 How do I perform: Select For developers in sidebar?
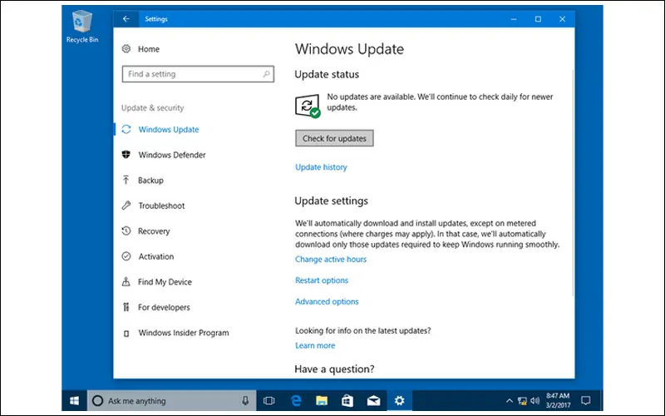164,307
